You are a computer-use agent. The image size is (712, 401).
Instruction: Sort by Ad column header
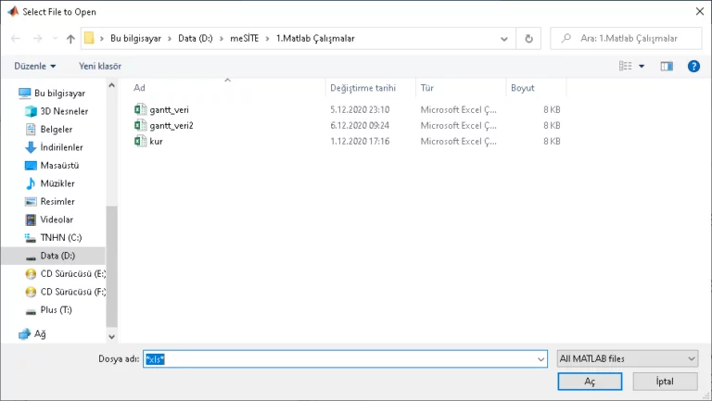(x=139, y=88)
